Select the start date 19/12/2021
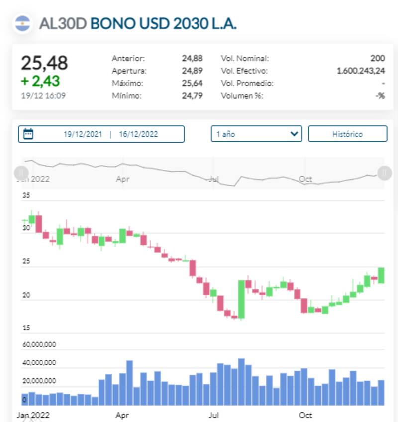The height and width of the screenshot is (422, 398). coord(83,134)
